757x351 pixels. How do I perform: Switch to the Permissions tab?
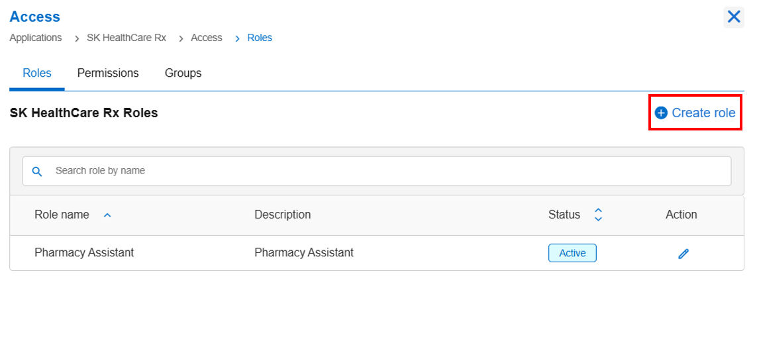pyautogui.click(x=108, y=73)
